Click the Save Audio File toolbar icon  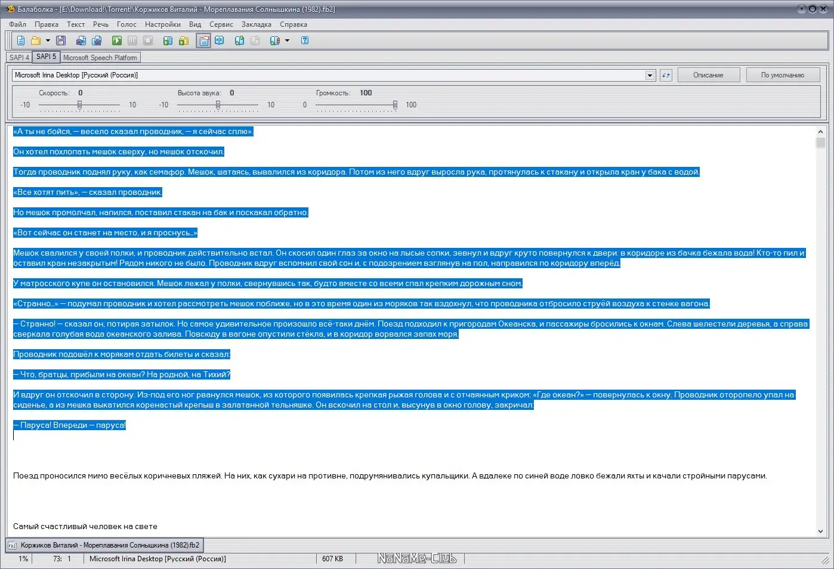tap(81, 41)
